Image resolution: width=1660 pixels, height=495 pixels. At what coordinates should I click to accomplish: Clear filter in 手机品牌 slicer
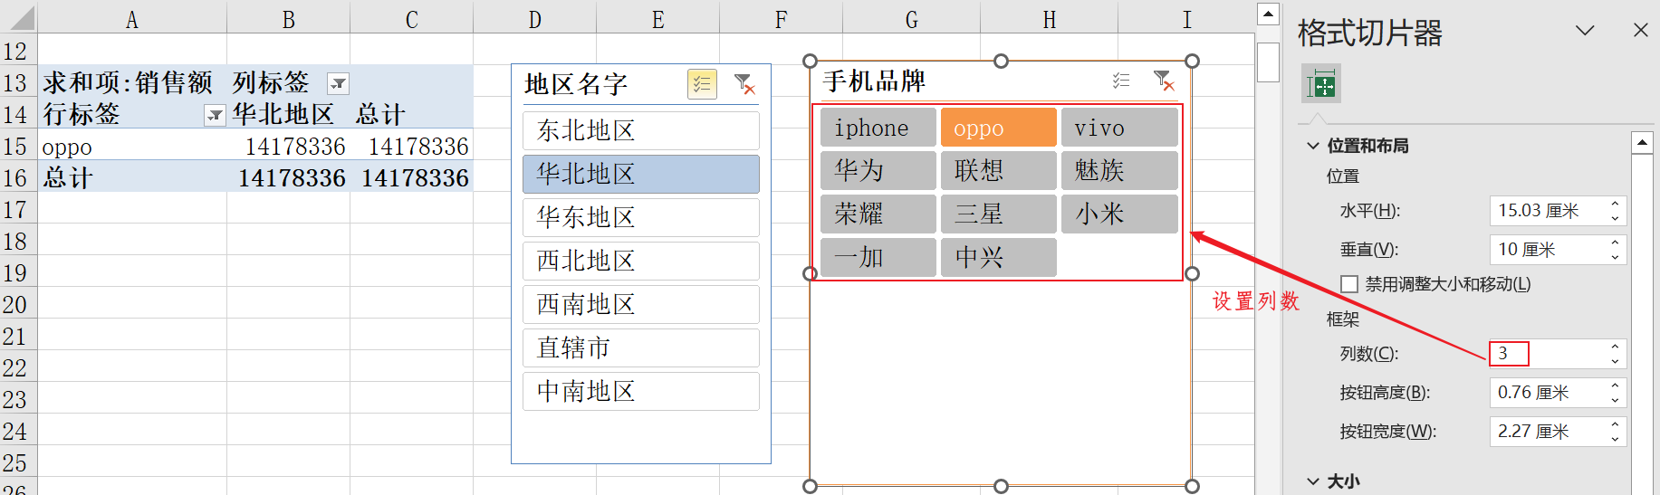coord(1164,81)
